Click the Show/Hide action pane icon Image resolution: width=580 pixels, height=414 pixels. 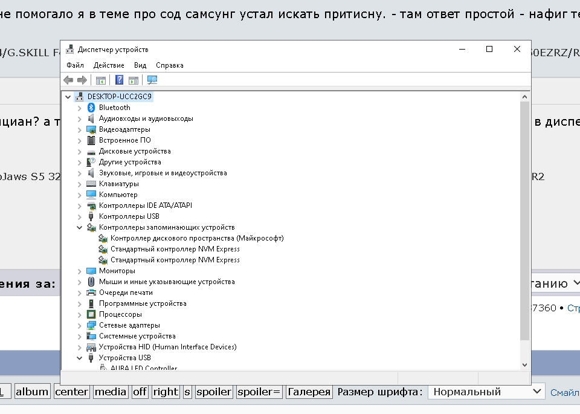pos(134,80)
